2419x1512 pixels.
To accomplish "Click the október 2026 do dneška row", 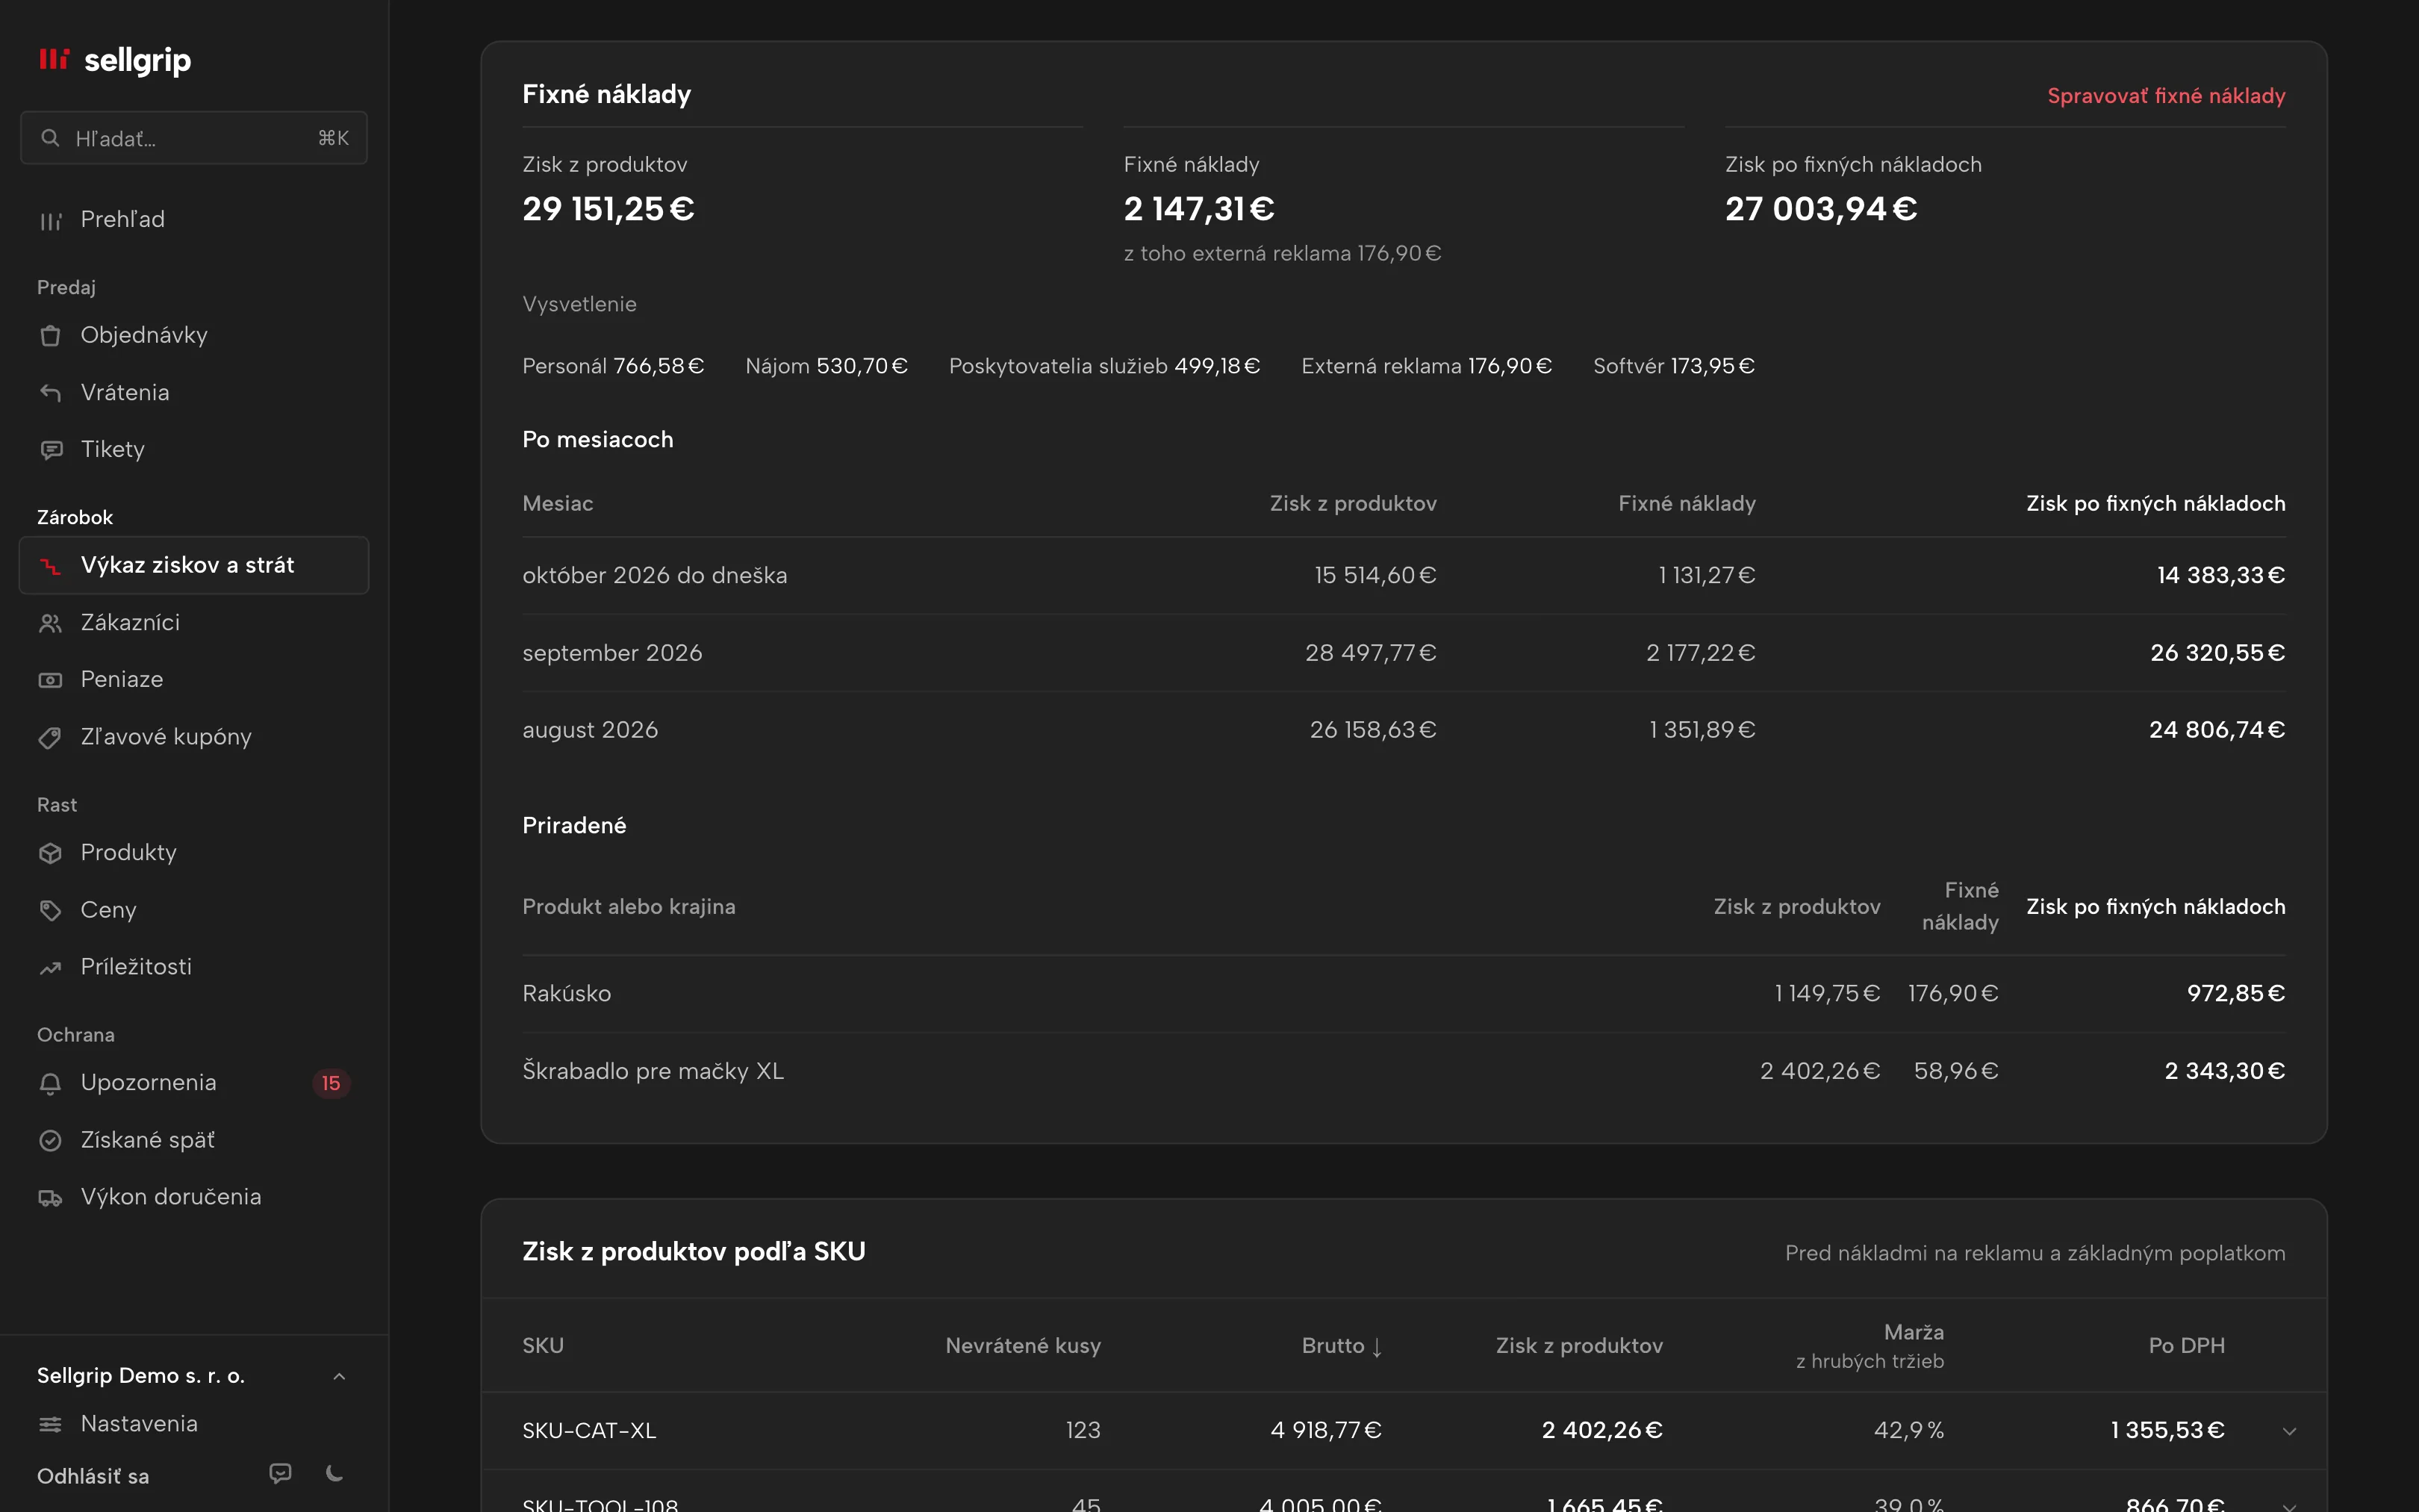I will pos(1404,576).
